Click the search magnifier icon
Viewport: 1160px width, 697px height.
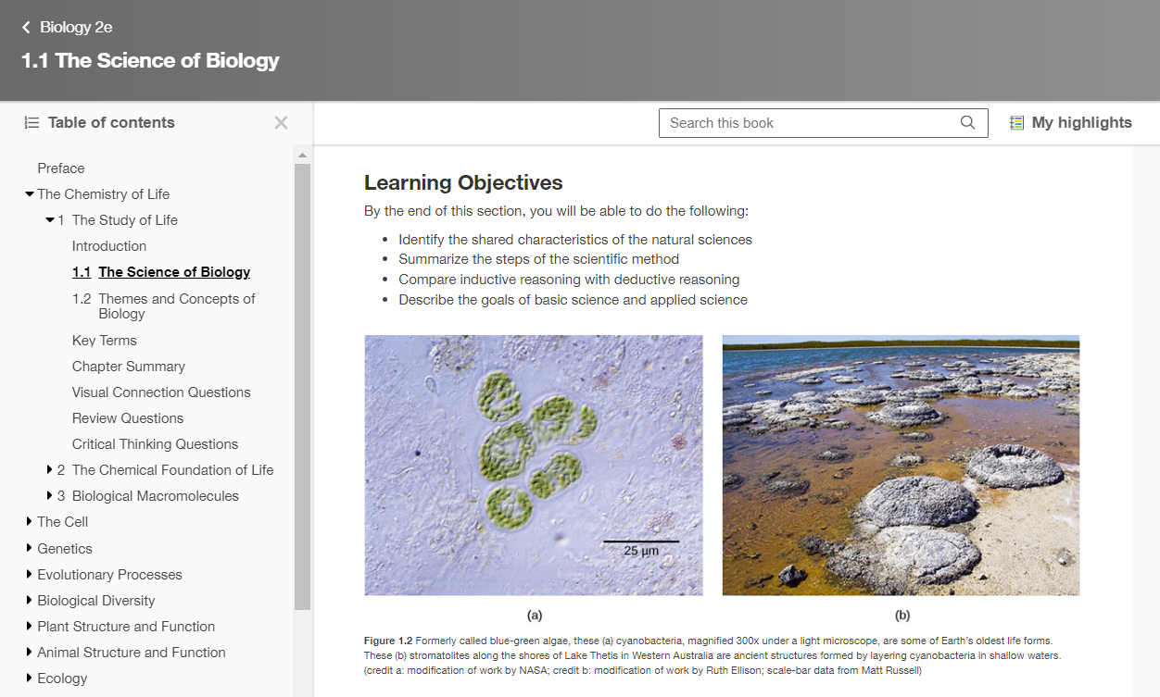coord(967,122)
